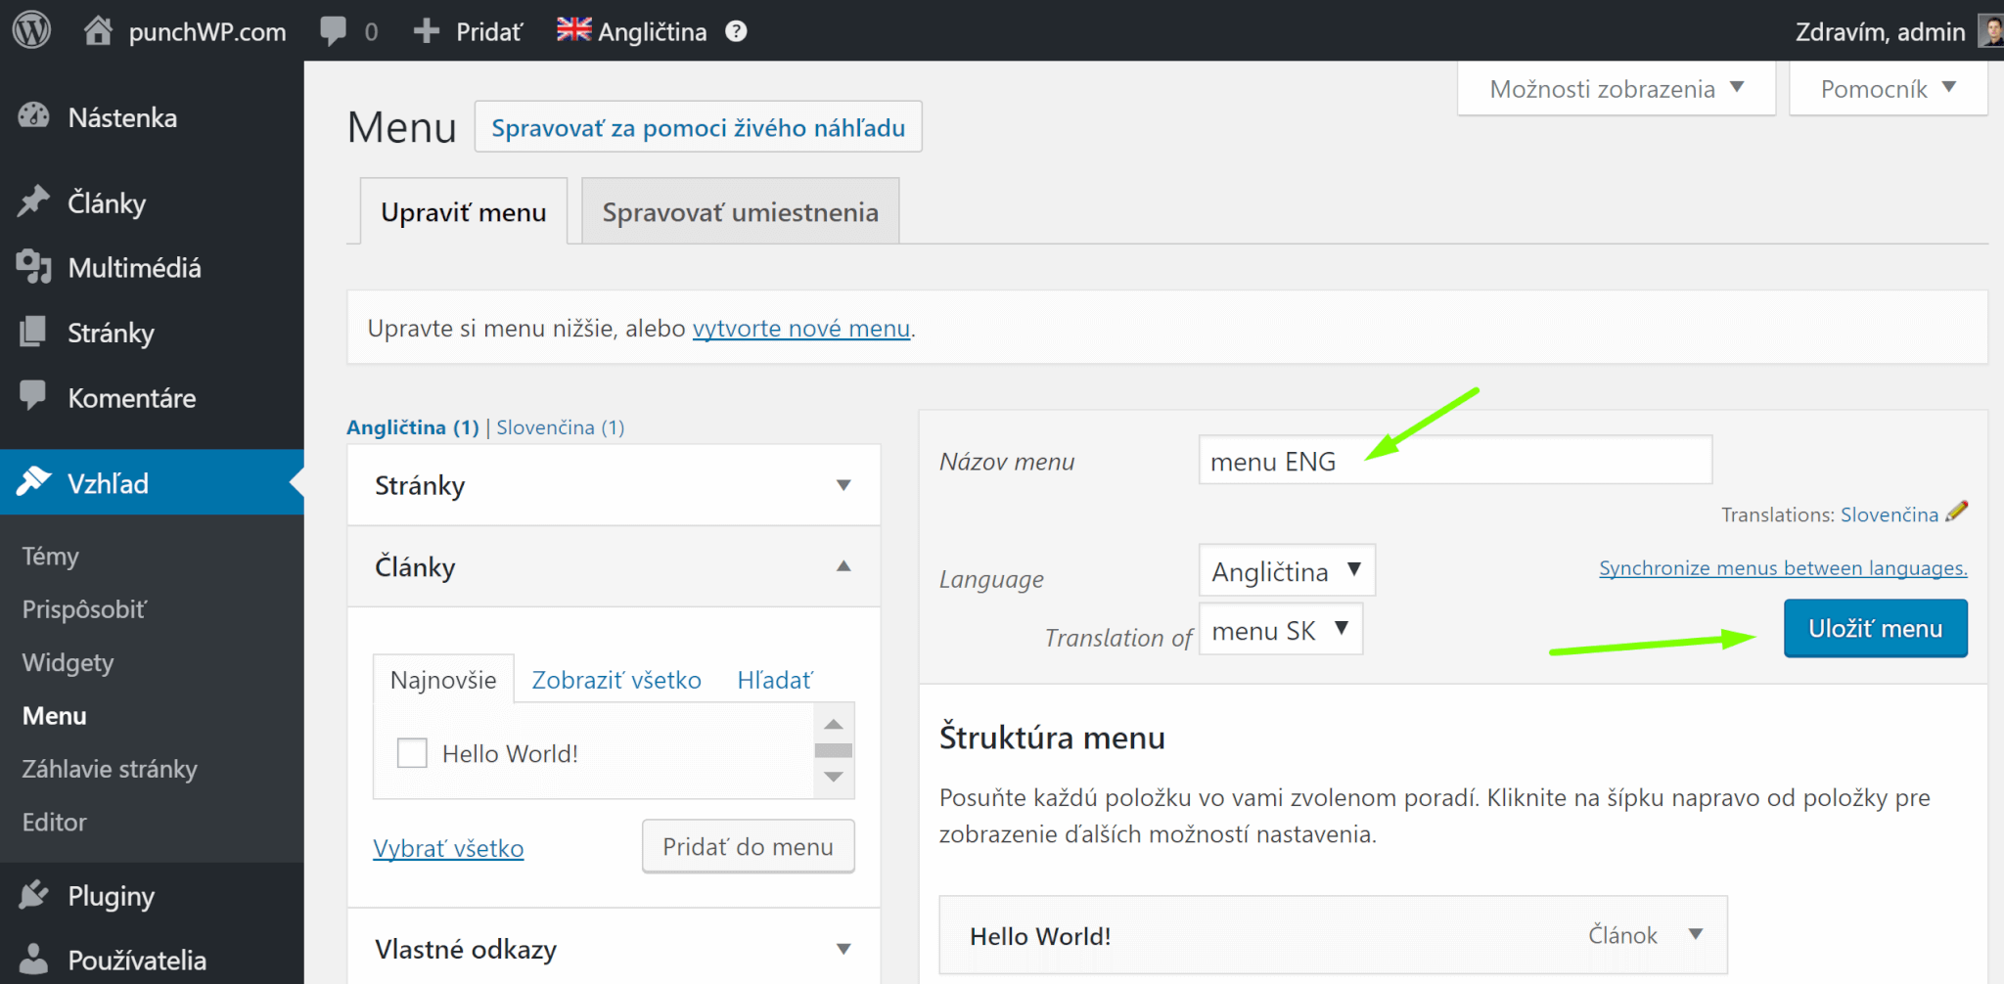Click the pencil icon next to Slovenčina translation
Image resolution: width=2004 pixels, height=984 pixels.
(x=1957, y=512)
